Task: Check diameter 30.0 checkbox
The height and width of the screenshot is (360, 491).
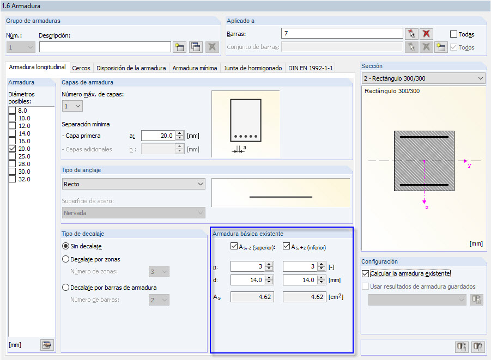Action: 12,171
